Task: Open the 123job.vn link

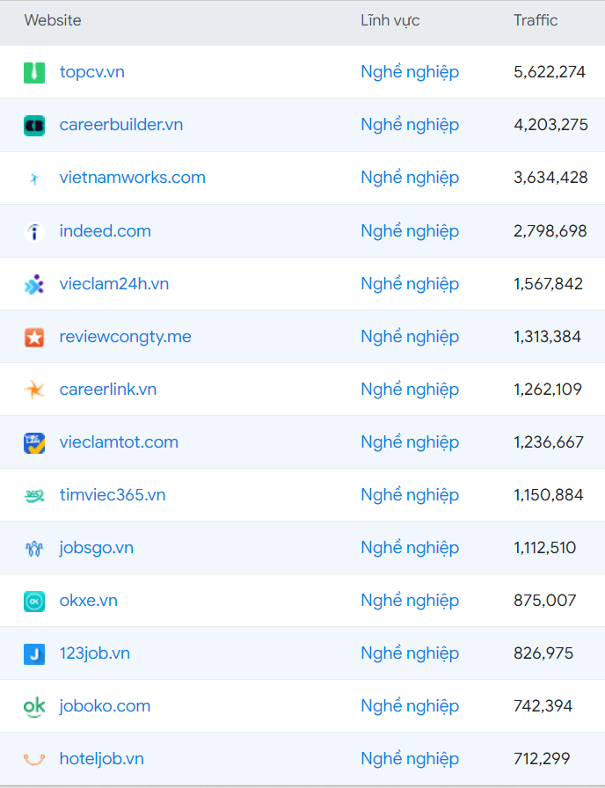Action: coord(94,653)
